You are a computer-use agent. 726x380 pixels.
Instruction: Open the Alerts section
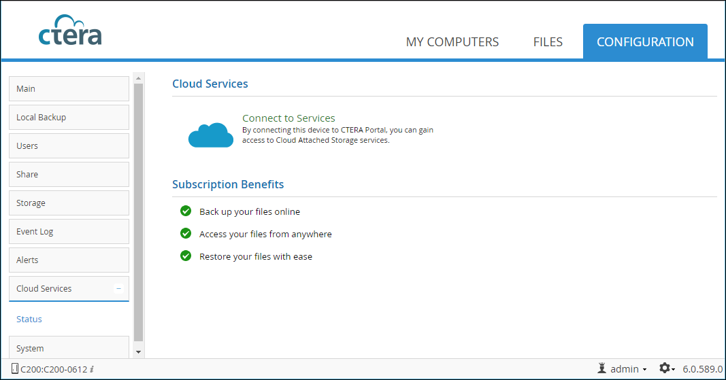coord(69,260)
